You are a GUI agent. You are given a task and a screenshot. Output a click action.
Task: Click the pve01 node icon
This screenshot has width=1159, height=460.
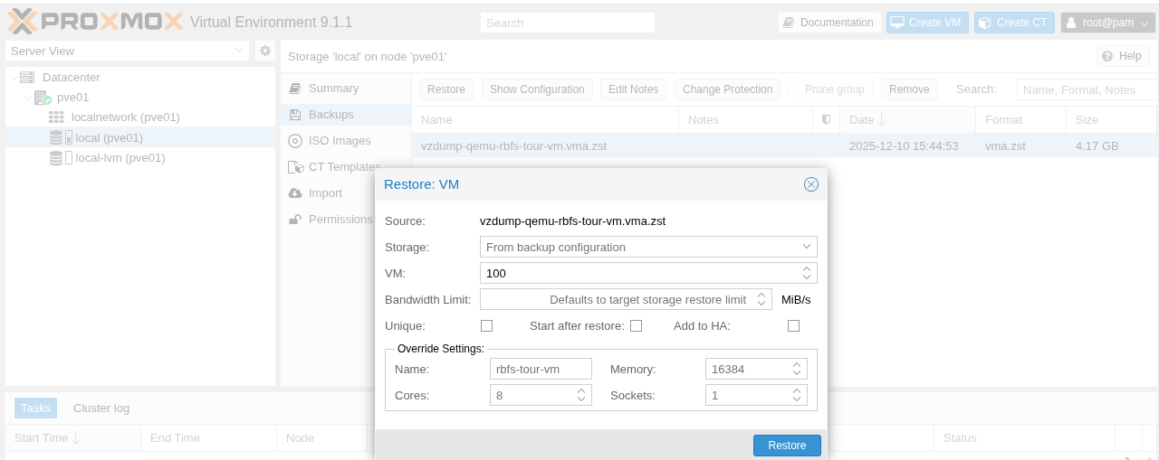click(x=43, y=98)
